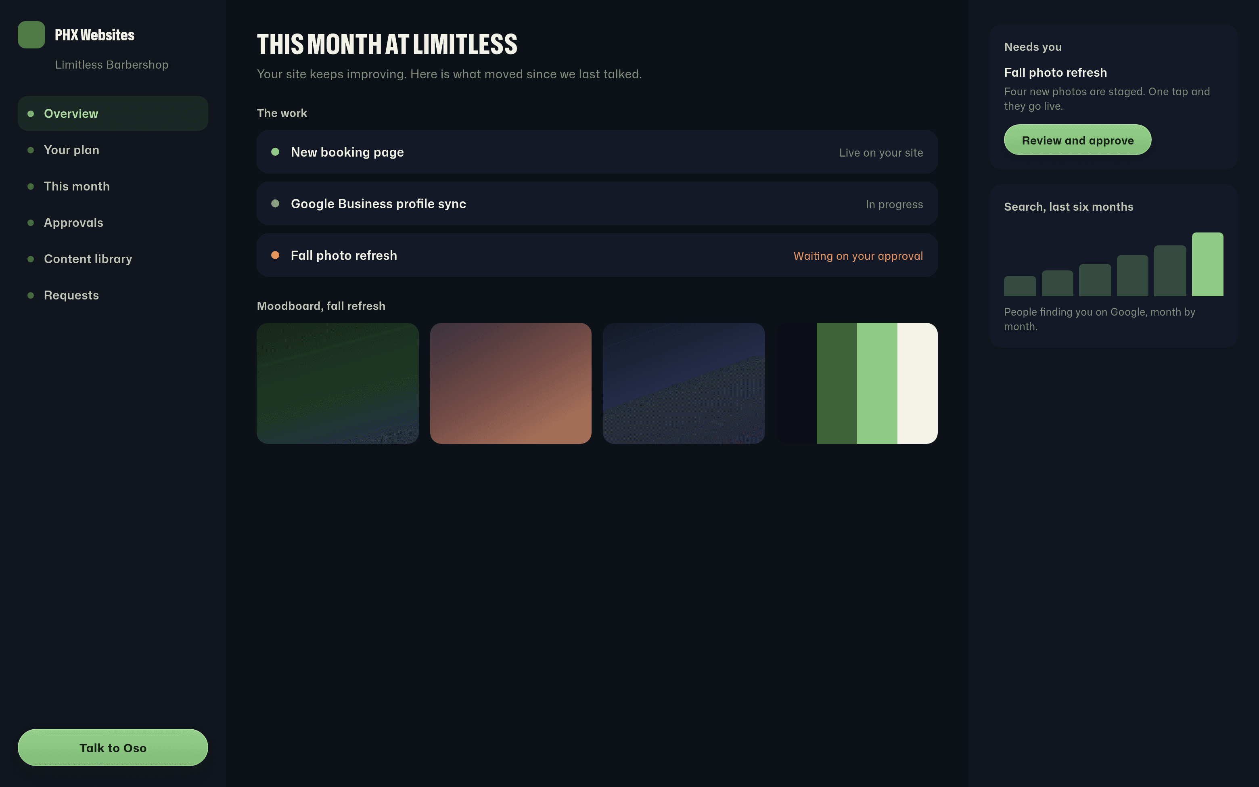Click the Fall photo refresh heading in Needs you

(1055, 72)
